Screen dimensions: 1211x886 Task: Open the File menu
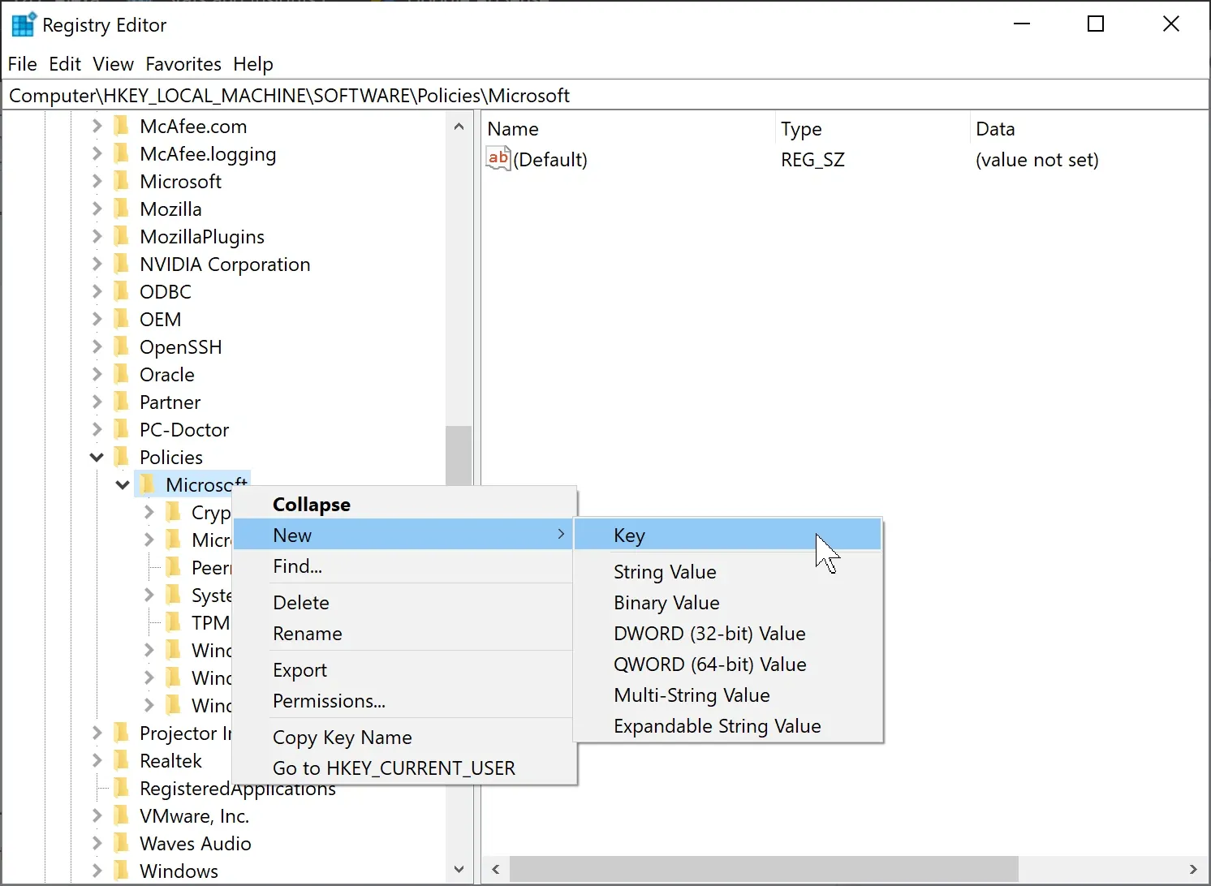coord(22,64)
